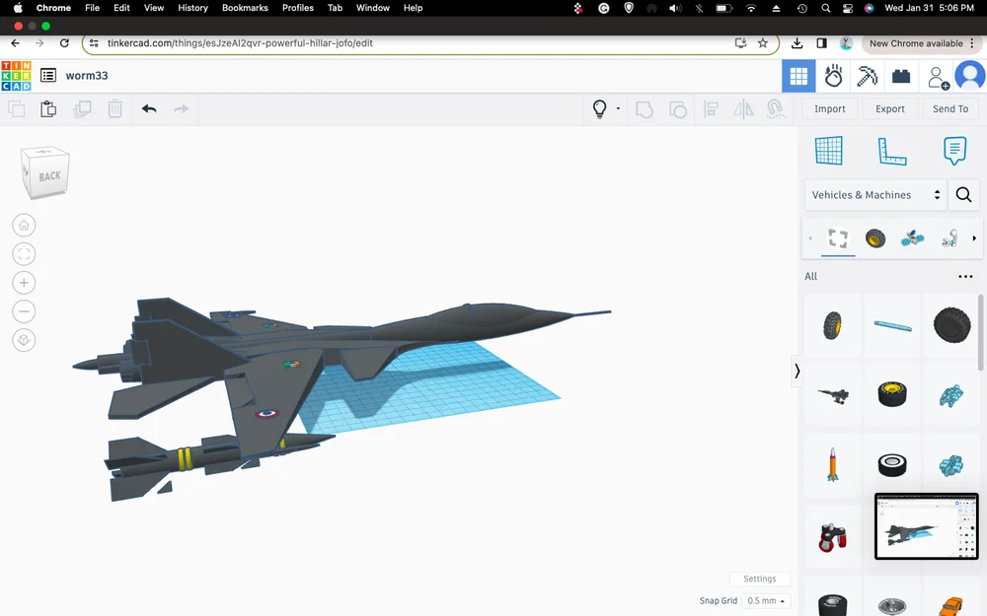Switch to Brick view mode
This screenshot has height=616, width=987.
tap(901, 76)
